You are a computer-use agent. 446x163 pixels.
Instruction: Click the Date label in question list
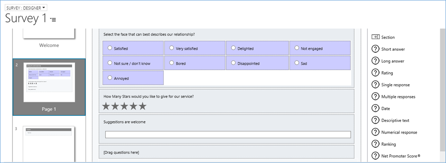(x=386, y=109)
